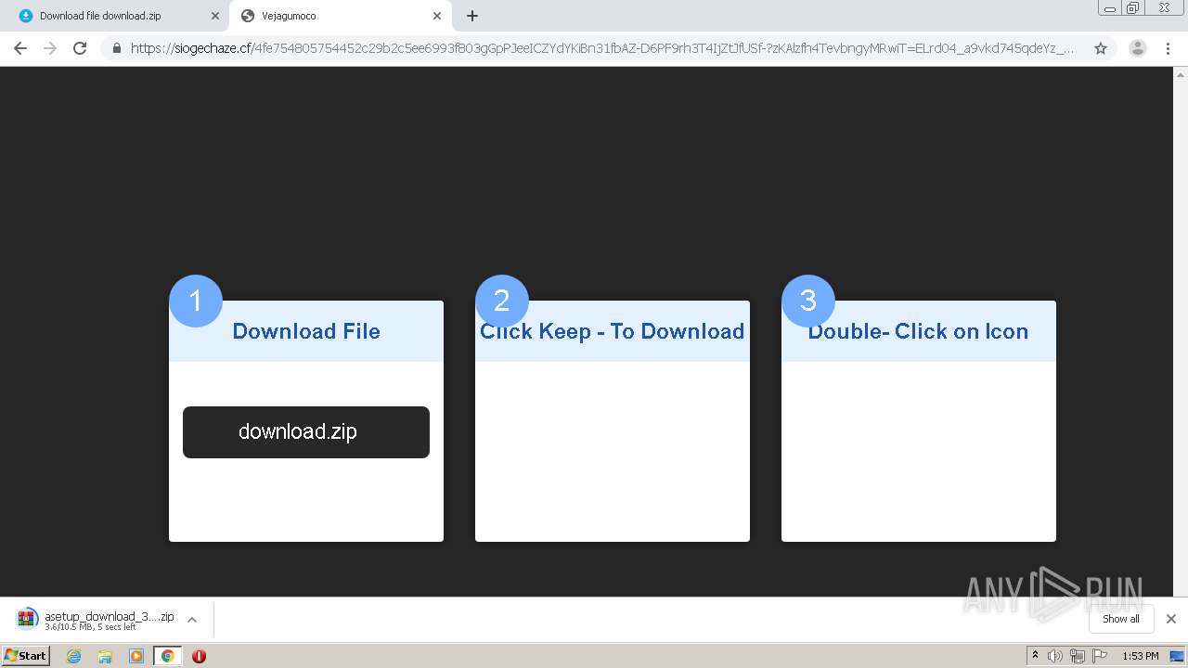Open the Chrome three-dot menu

tap(1169, 48)
